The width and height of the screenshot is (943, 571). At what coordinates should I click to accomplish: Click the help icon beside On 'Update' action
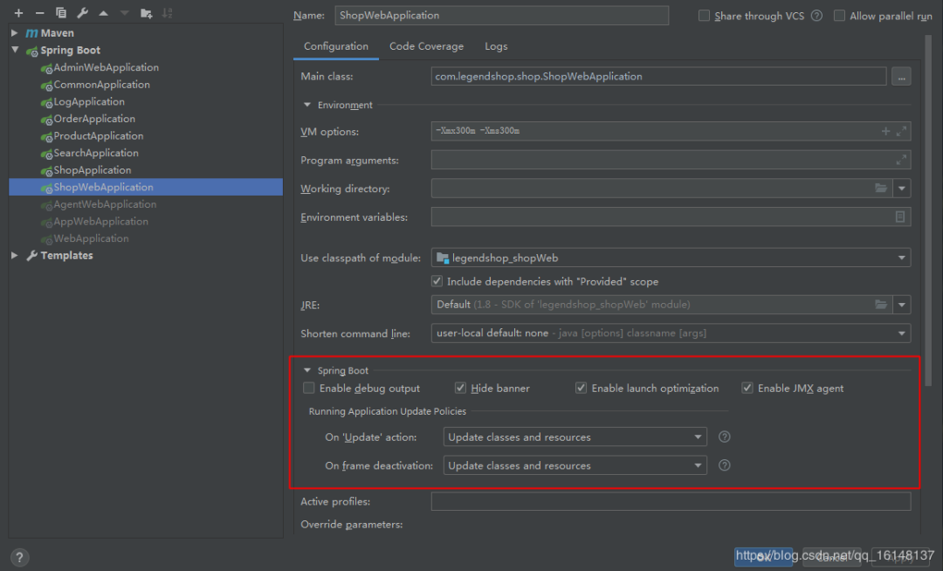tap(724, 437)
